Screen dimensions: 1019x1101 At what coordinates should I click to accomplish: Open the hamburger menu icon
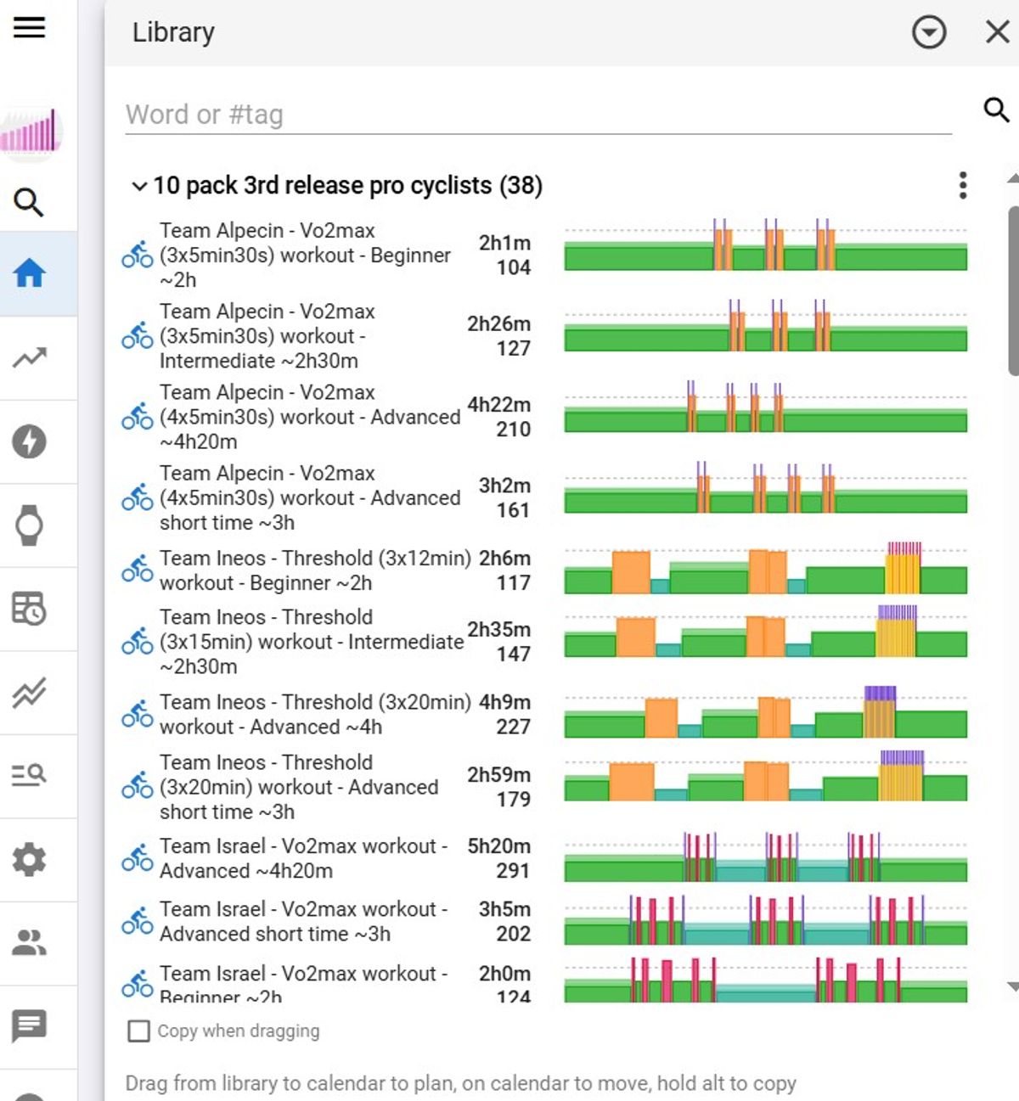29,28
